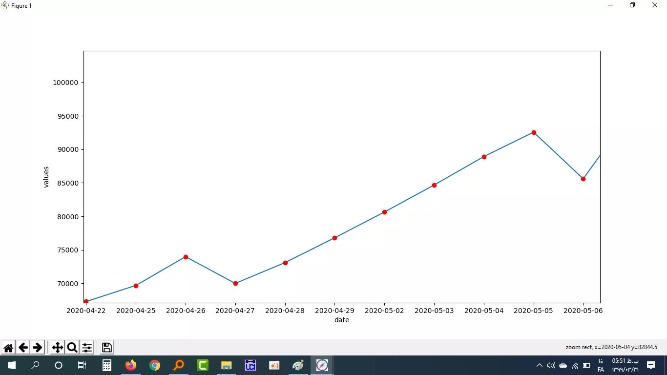This screenshot has width=667, height=375.
Task: Expand the hidden system tray icons chevron
Action: [539, 365]
